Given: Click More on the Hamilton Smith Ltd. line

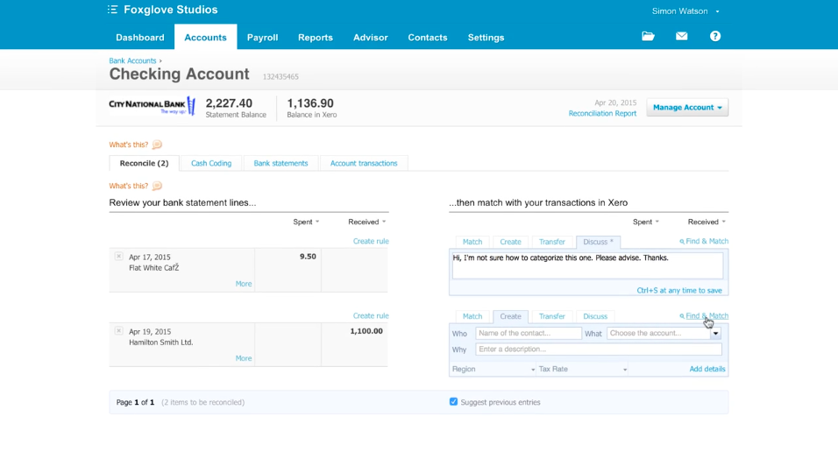Looking at the screenshot, I should point(244,359).
